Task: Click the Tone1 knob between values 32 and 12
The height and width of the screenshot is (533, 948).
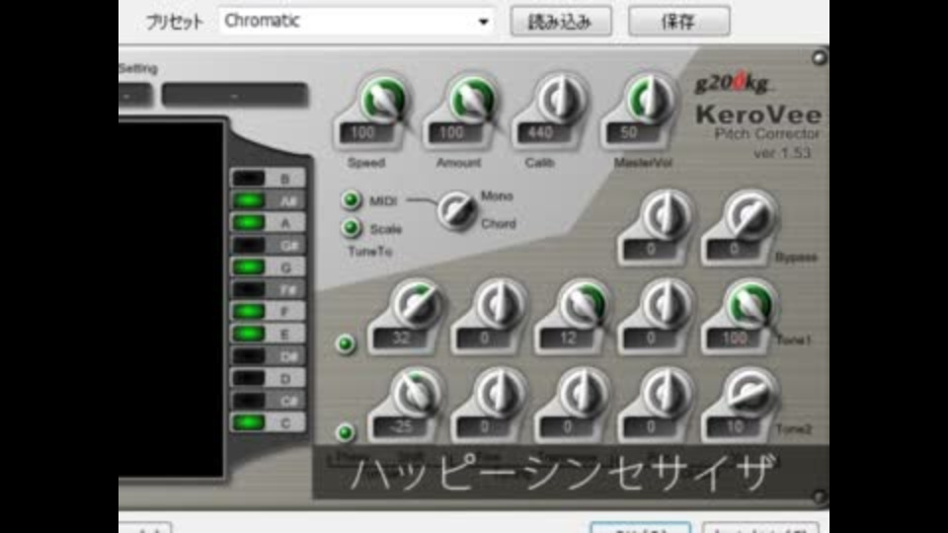Action: pos(500,305)
